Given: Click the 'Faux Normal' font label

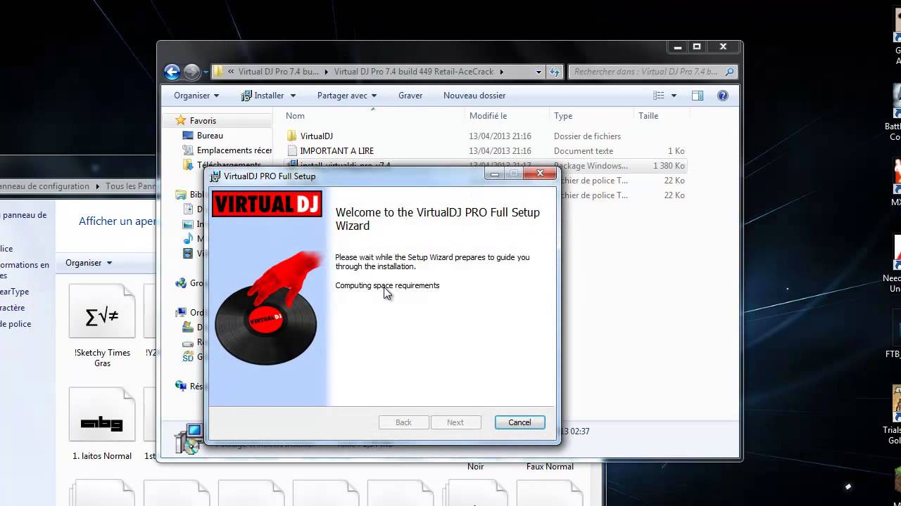Looking at the screenshot, I should pos(550,467).
